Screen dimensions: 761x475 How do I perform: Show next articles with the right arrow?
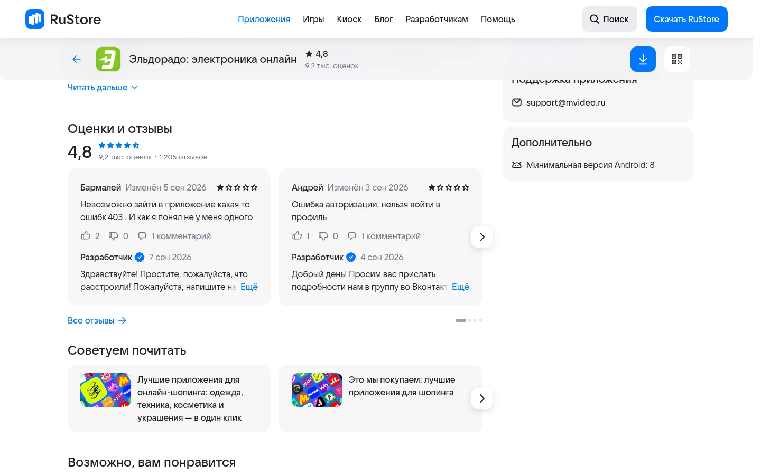[482, 398]
